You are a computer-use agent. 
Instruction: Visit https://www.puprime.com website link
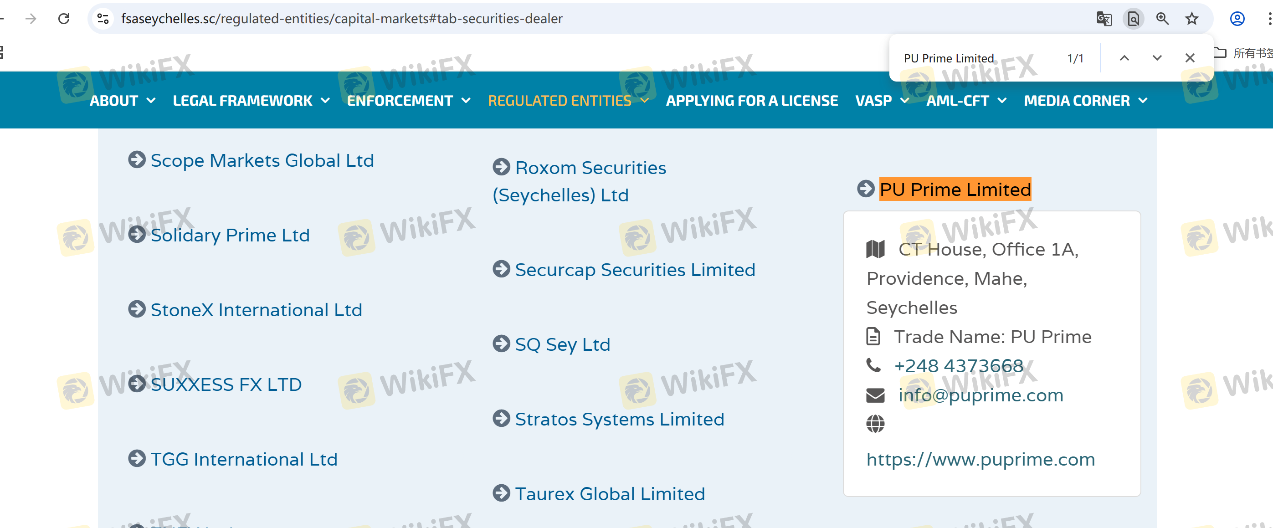[980, 459]
